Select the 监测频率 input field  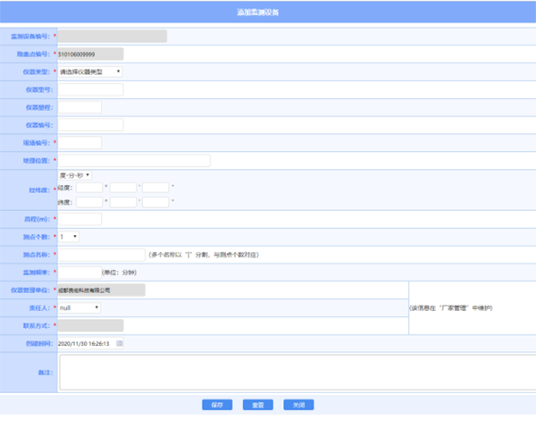click(x=78, y=272)
